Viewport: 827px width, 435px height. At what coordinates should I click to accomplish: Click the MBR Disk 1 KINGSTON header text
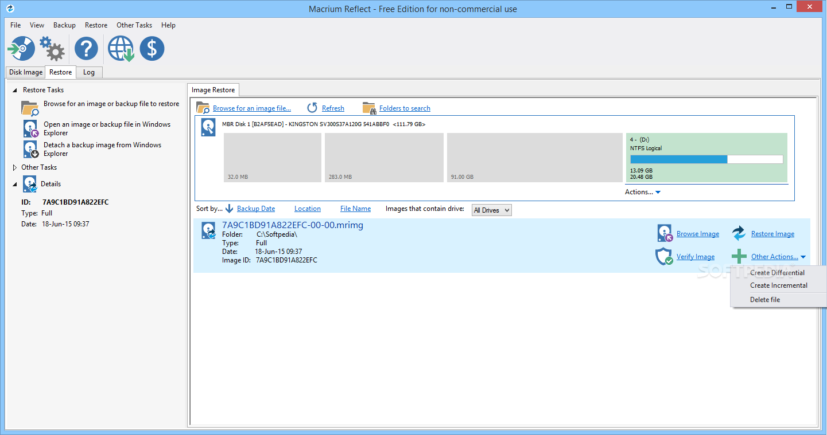tap(324, 124)
